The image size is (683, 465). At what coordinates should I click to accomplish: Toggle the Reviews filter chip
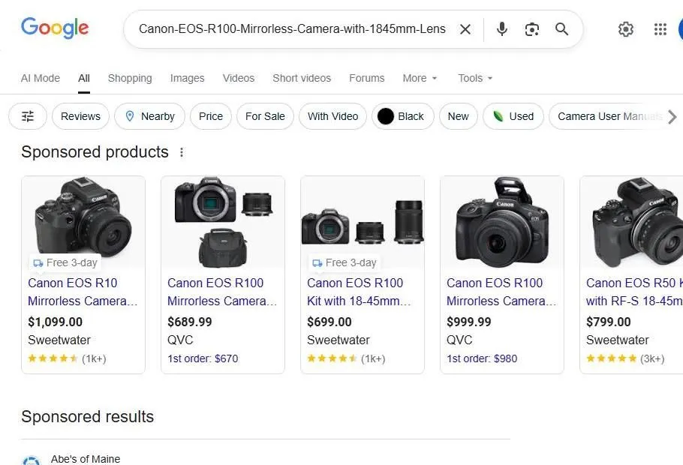point(80,116)
